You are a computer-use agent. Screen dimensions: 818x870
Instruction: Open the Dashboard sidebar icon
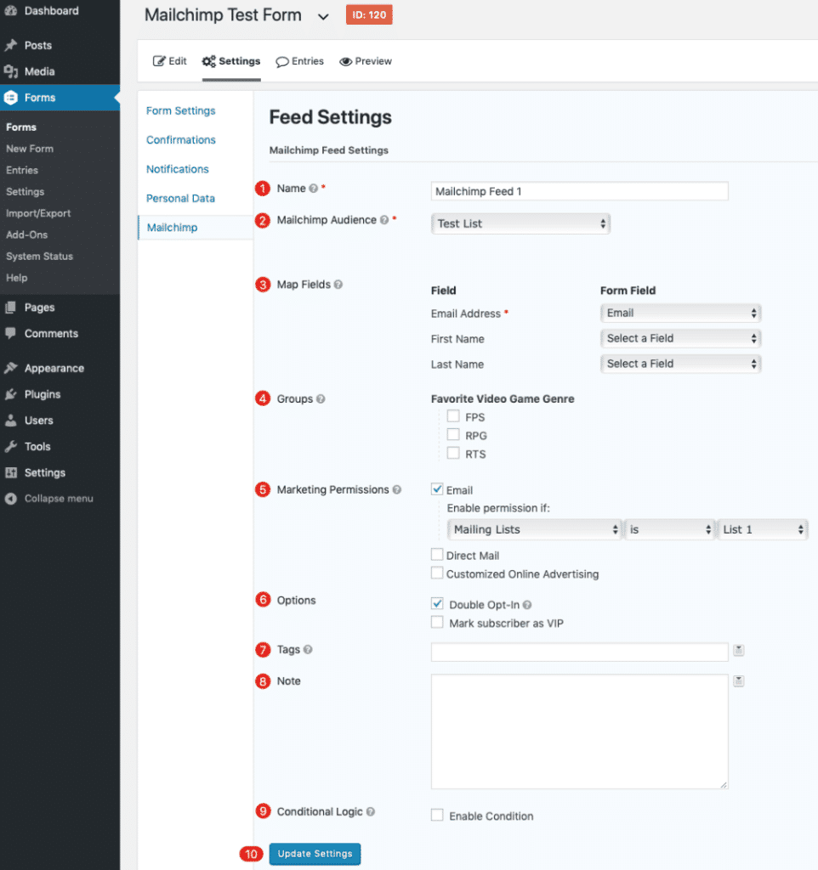[11, 10]
